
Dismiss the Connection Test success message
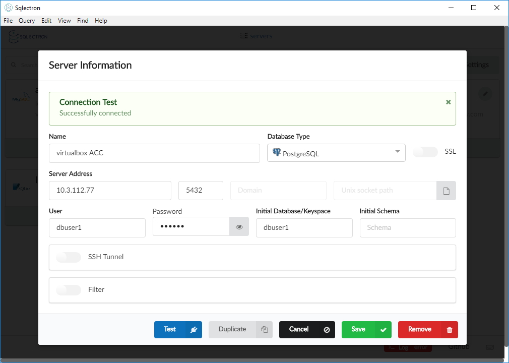tap(448, 102)
